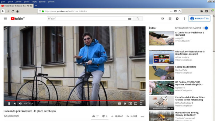Open the Firefox application menu
This screenshot has height=121, width=215.
click(212, 11)
